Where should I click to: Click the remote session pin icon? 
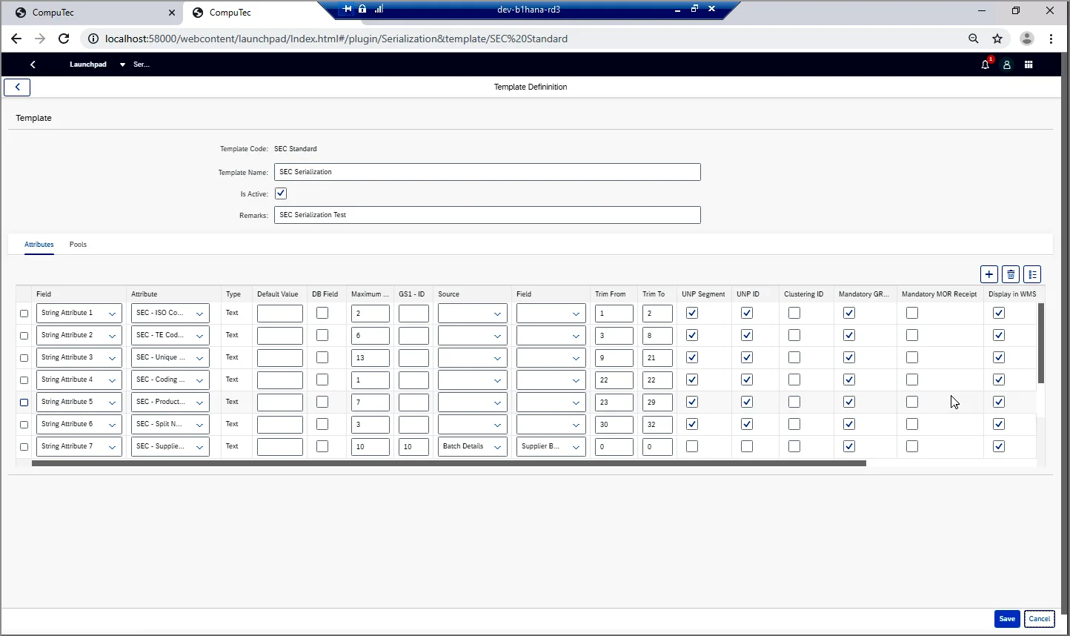(347, 9)
